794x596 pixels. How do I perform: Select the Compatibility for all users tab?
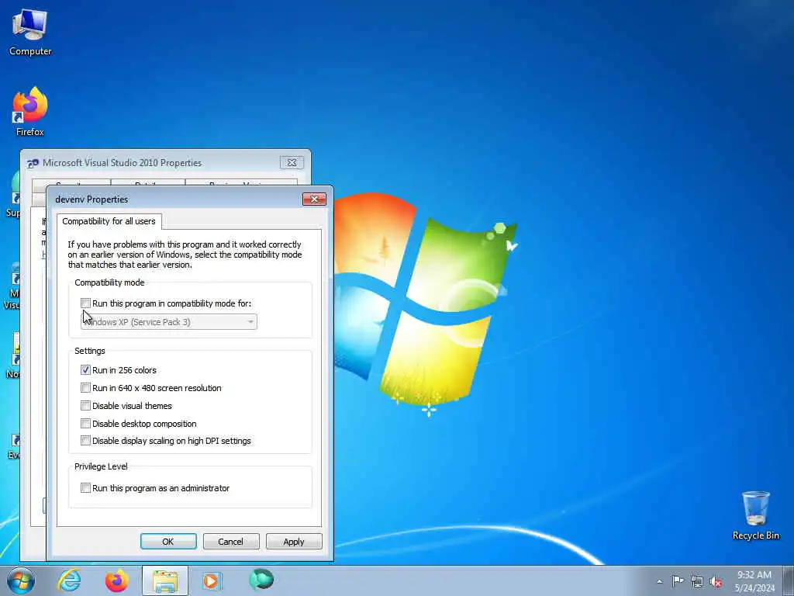(x=109, y=221)
